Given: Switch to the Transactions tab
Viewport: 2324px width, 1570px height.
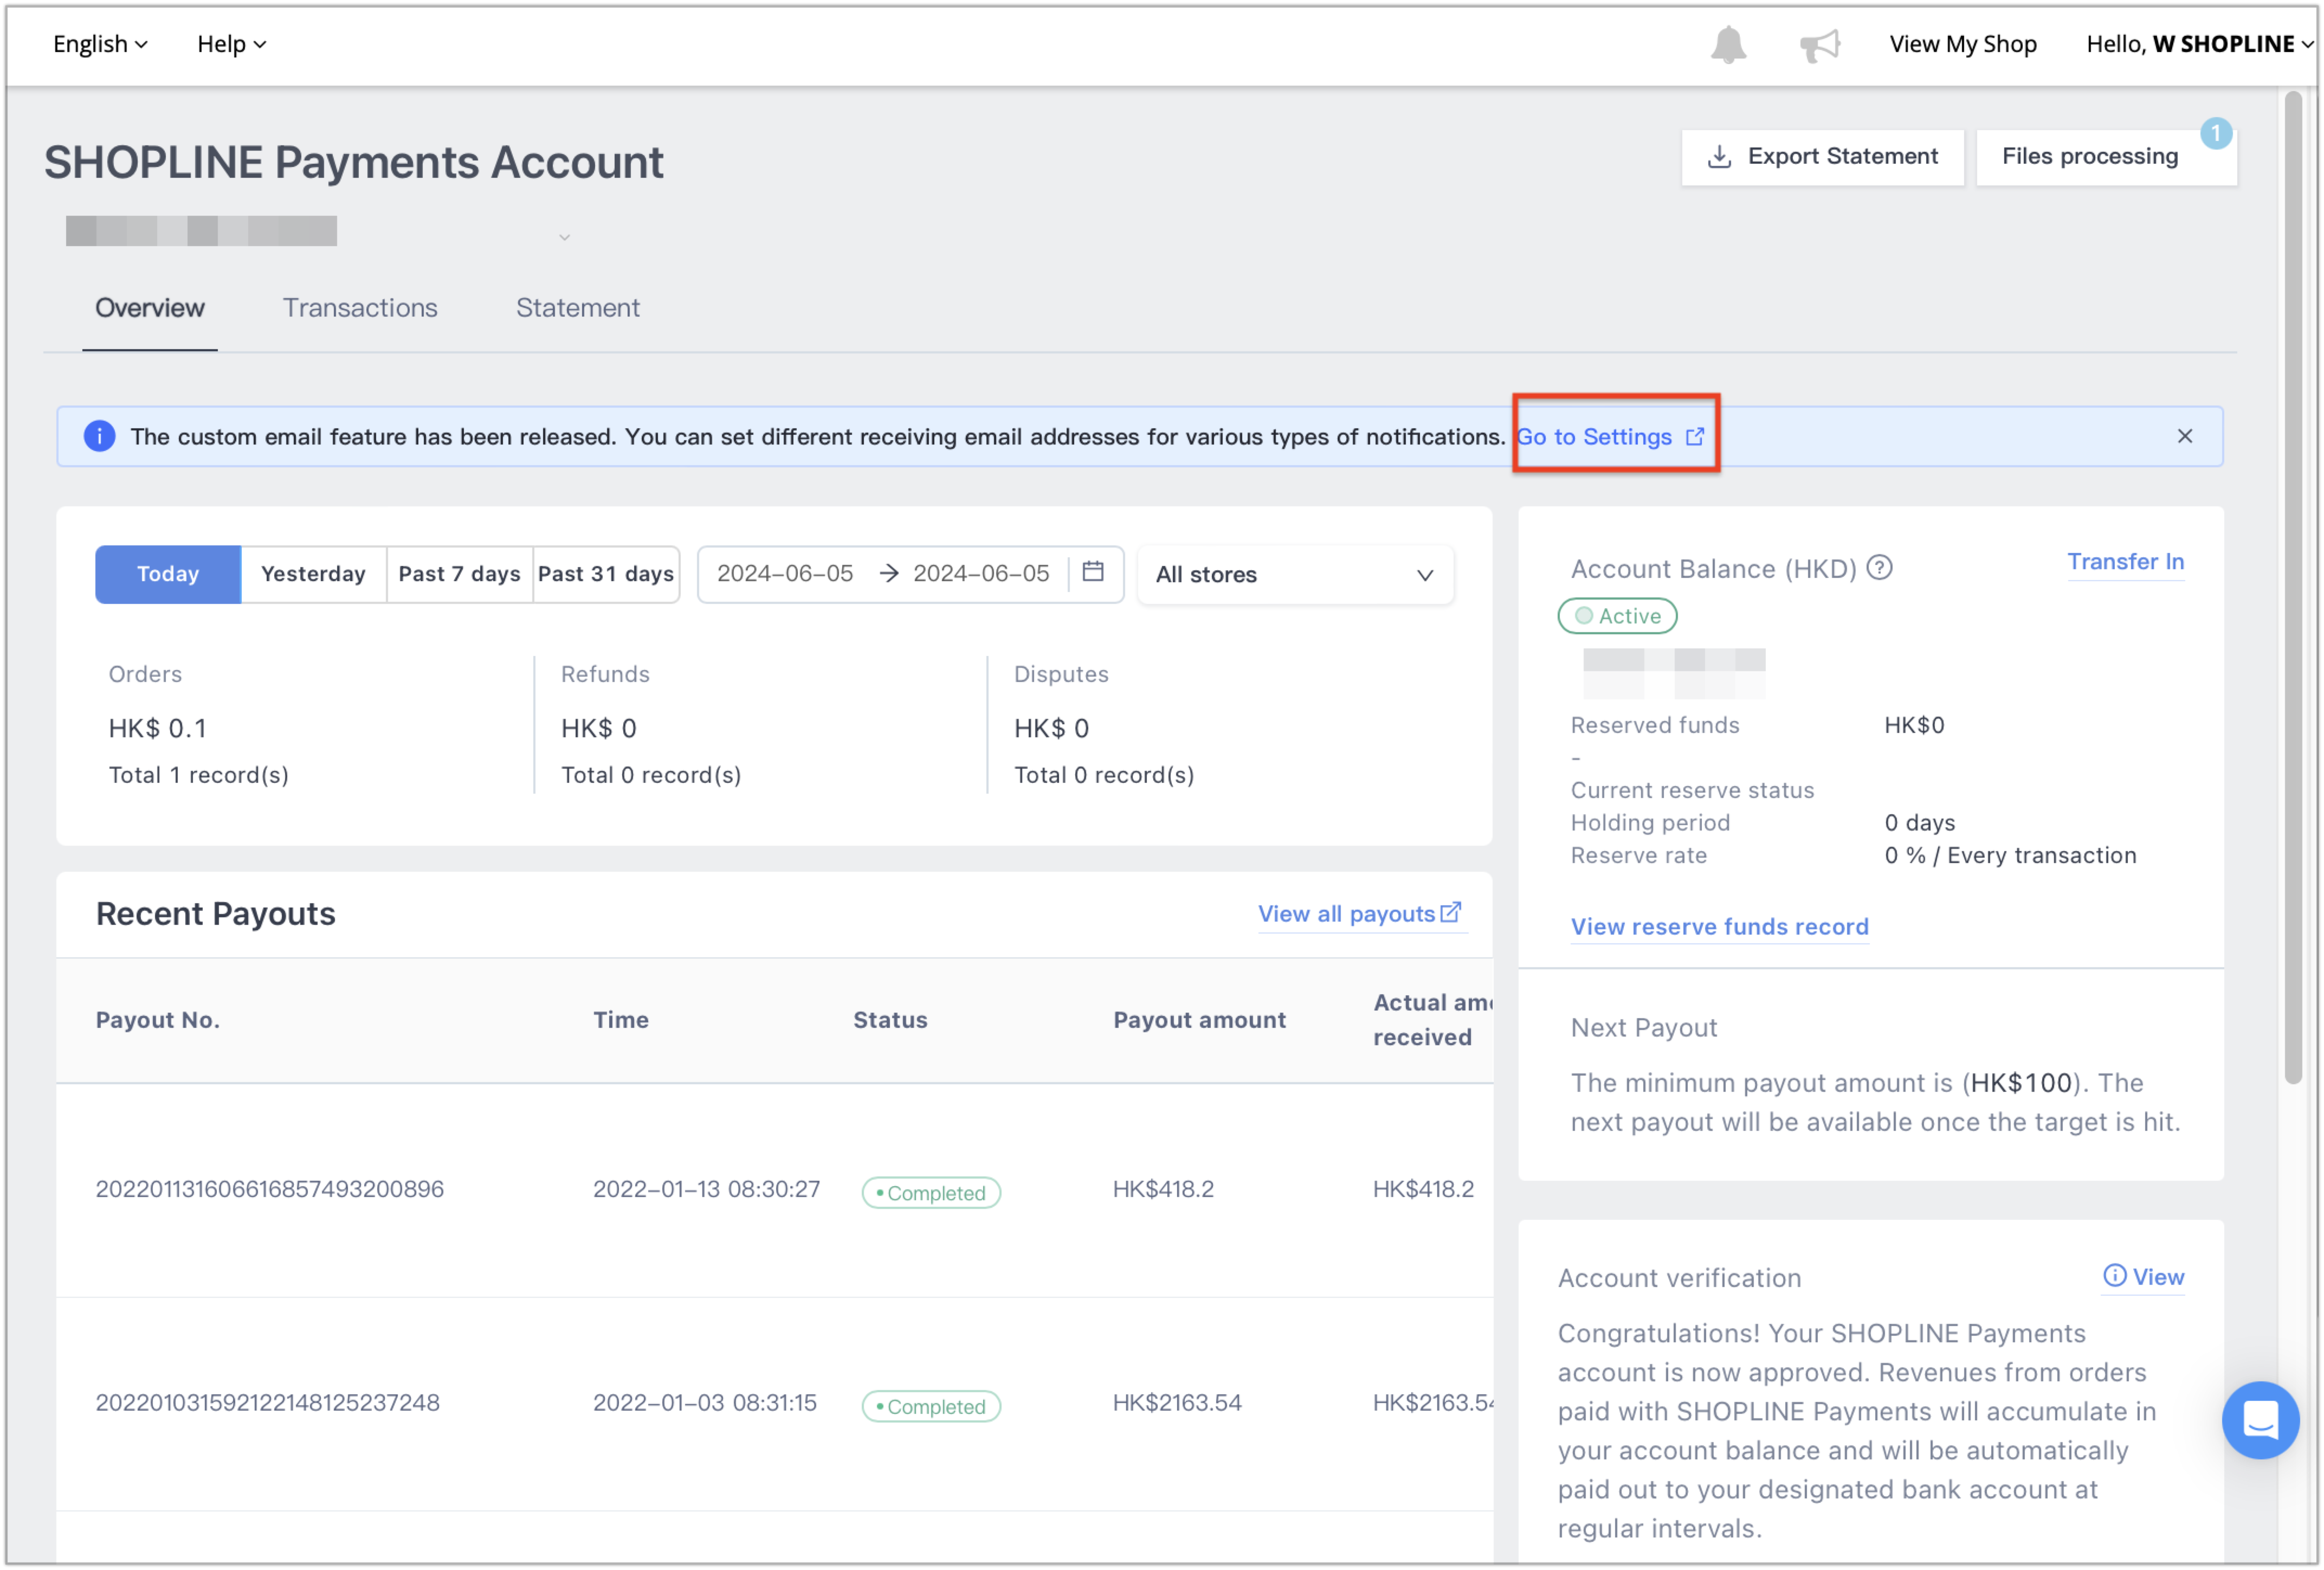Looking at the screenshot, I should coord(360,308).
